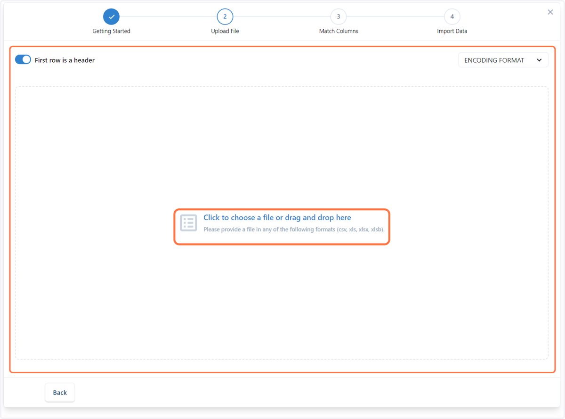The image size is (565, 419).
Task: Toggle First row is a header switch
Action: point(23,60)
